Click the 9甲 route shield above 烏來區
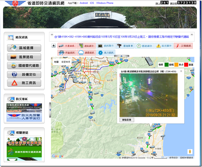 click(x=90, y=117)
